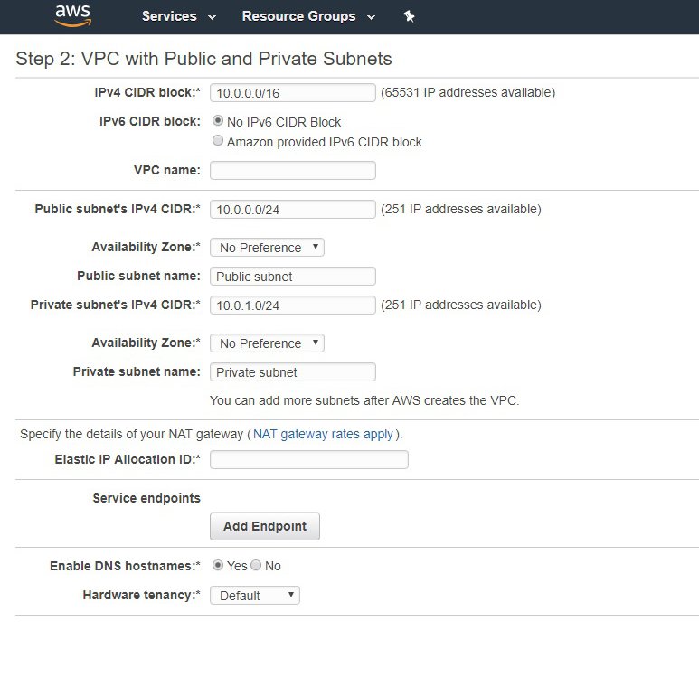Viewport: 699px width, 686px height.
Task: Open the Resource Groups menu
Action: (307, 16)
